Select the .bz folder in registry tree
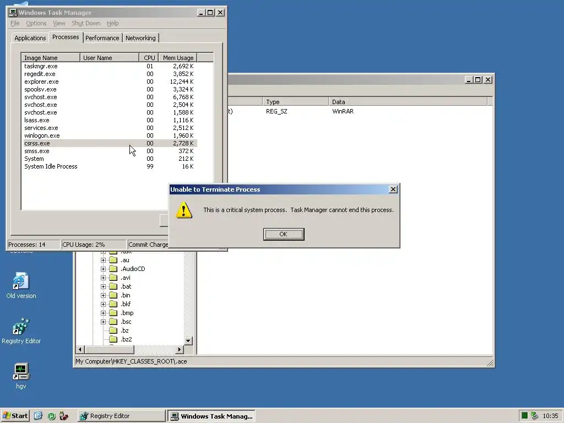This screenshot has width=564, height=423. [x=124, y=330]
